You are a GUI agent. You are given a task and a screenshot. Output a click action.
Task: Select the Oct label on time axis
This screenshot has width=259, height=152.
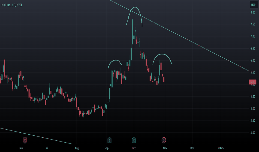(134, 148)
